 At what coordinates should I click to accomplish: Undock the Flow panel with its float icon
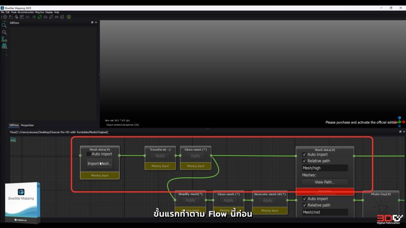pyautogui.click(x=400, y=132)
